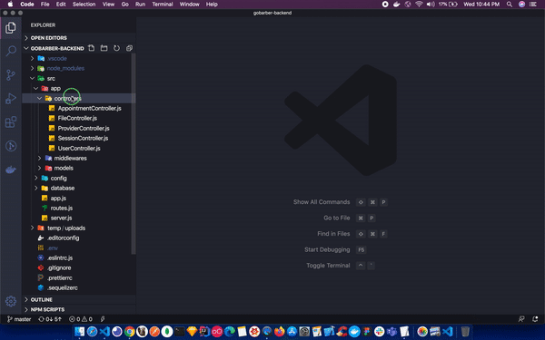
Task: Expand the Open Editors section
Action: [x=79, y=38]
